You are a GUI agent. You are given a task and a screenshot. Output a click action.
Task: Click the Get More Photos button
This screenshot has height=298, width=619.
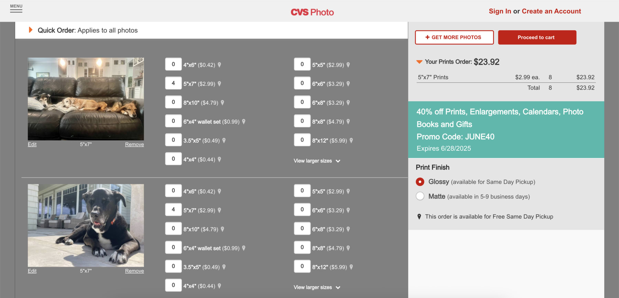(454, 37)
